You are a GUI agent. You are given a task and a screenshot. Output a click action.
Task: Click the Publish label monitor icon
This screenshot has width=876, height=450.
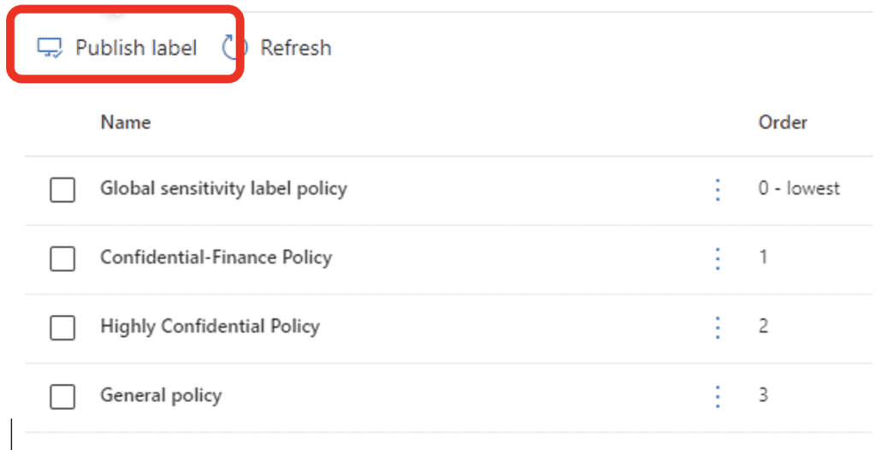coord(50,48)
